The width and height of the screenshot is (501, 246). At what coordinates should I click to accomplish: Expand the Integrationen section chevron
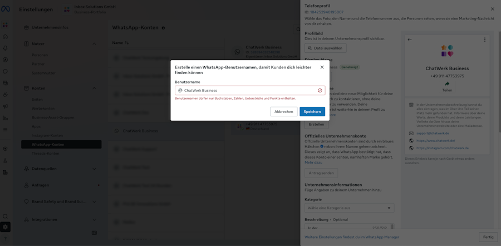pos(94,219)
